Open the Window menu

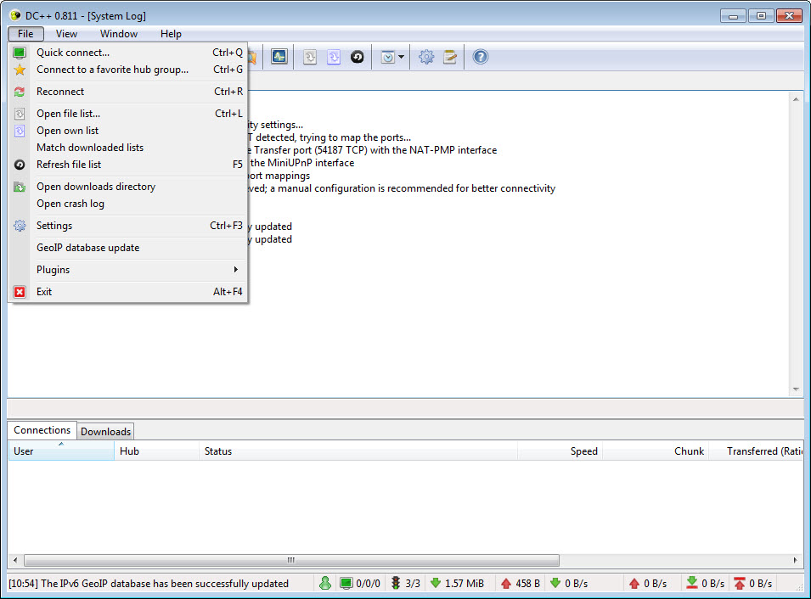119,34
